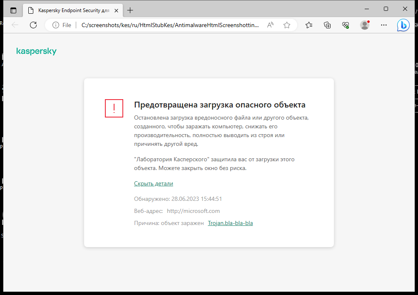The image size is (418, 295).
Task: Open the browser profile avatar
Action: pos(364,25)
